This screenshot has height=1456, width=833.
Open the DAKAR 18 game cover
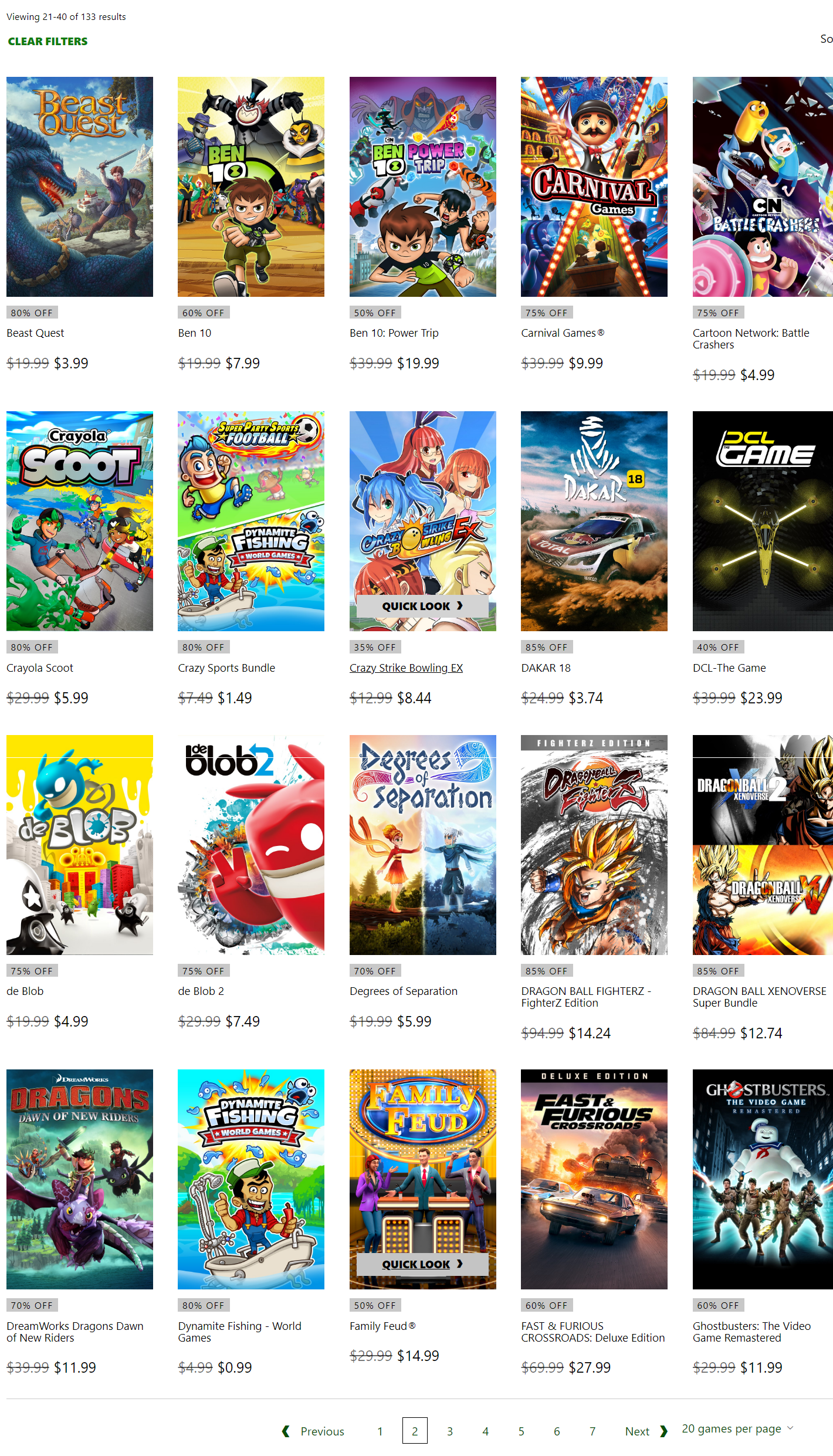594,521
